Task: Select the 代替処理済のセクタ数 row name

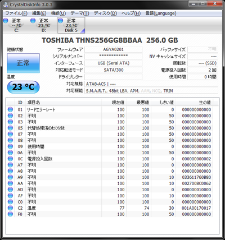Action: (x=46, y=128)
